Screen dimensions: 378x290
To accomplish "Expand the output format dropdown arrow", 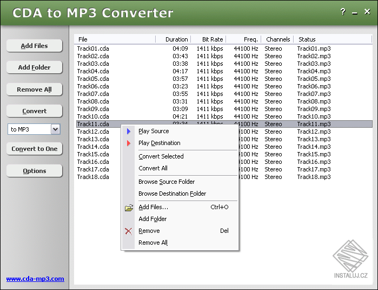I will click(55, 129).
